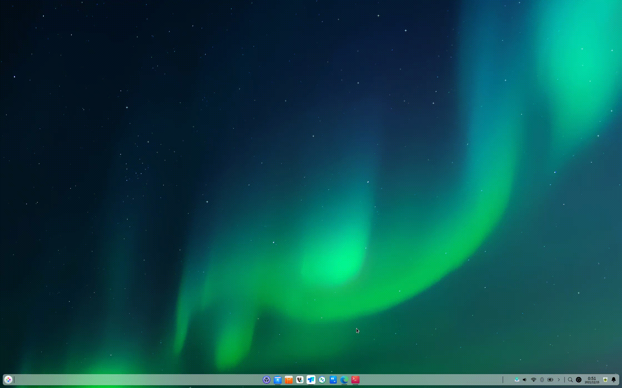Open the volume control in the tray
The width and height of the screenshot is (622, 388).
coord(524,380)
